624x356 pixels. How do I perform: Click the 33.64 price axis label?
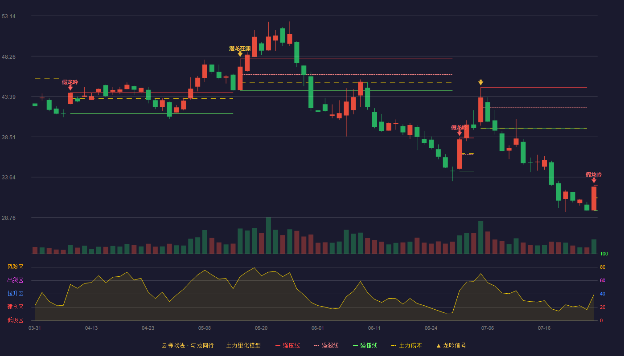[8, 178]
